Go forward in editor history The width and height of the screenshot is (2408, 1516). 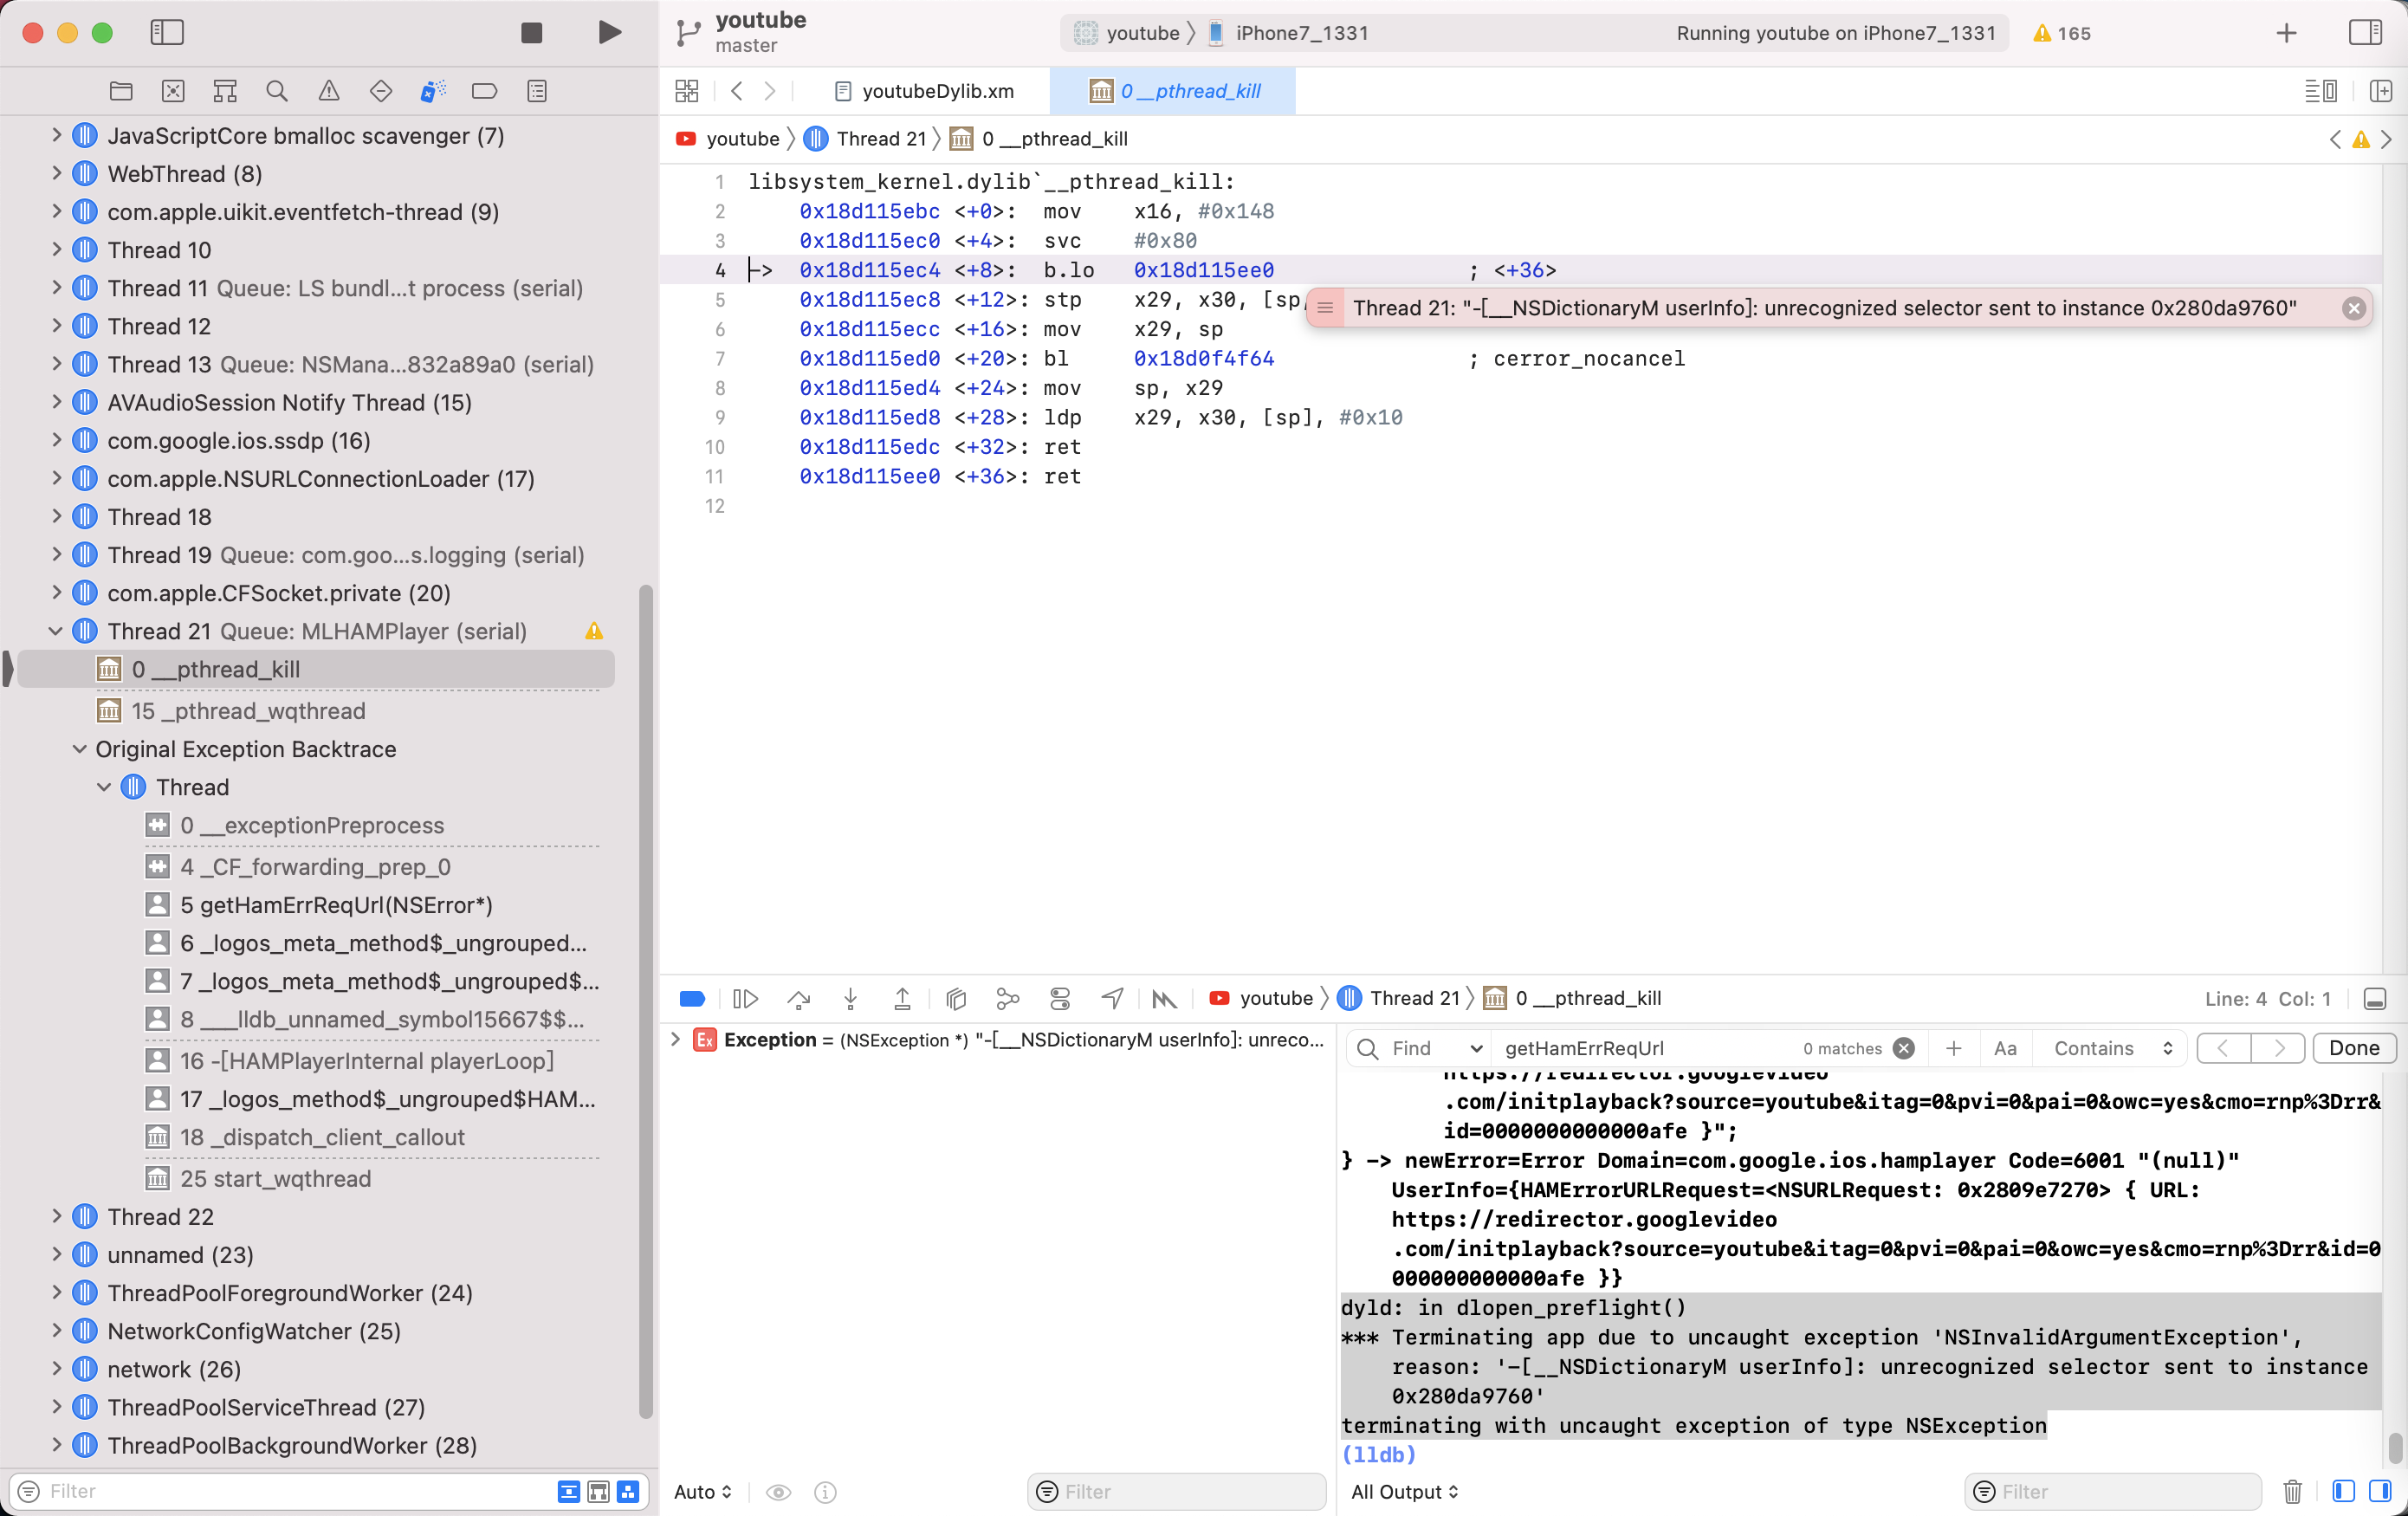coord(770,91)
